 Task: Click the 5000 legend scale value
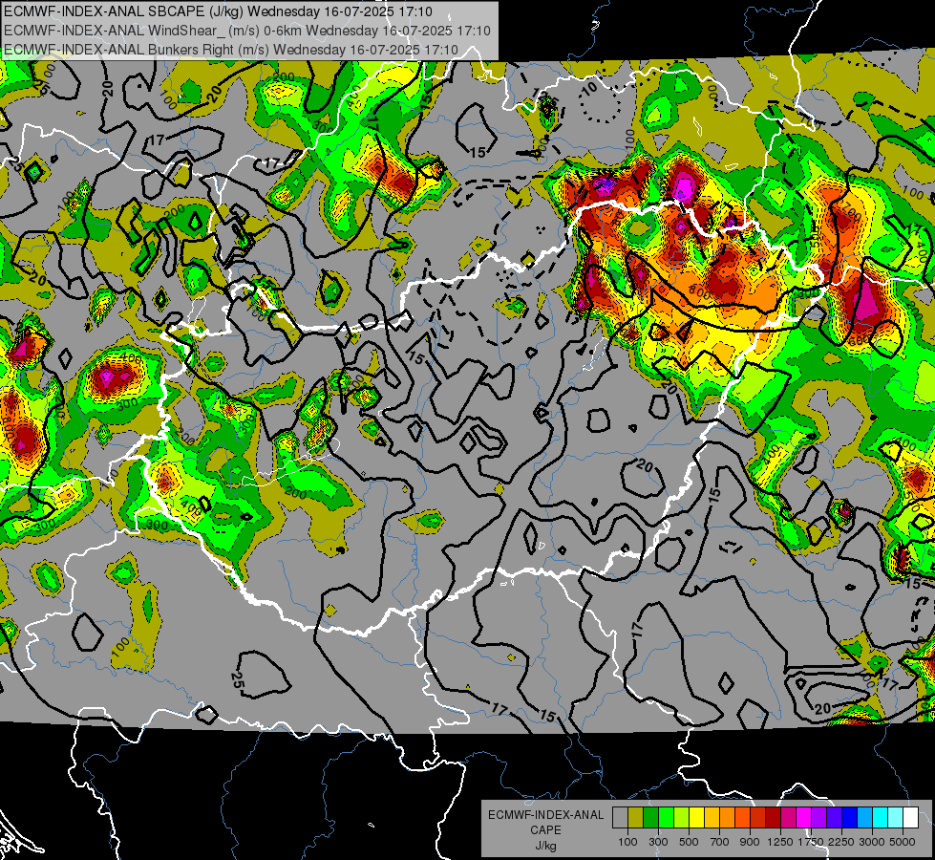click(x=903, y=842)
